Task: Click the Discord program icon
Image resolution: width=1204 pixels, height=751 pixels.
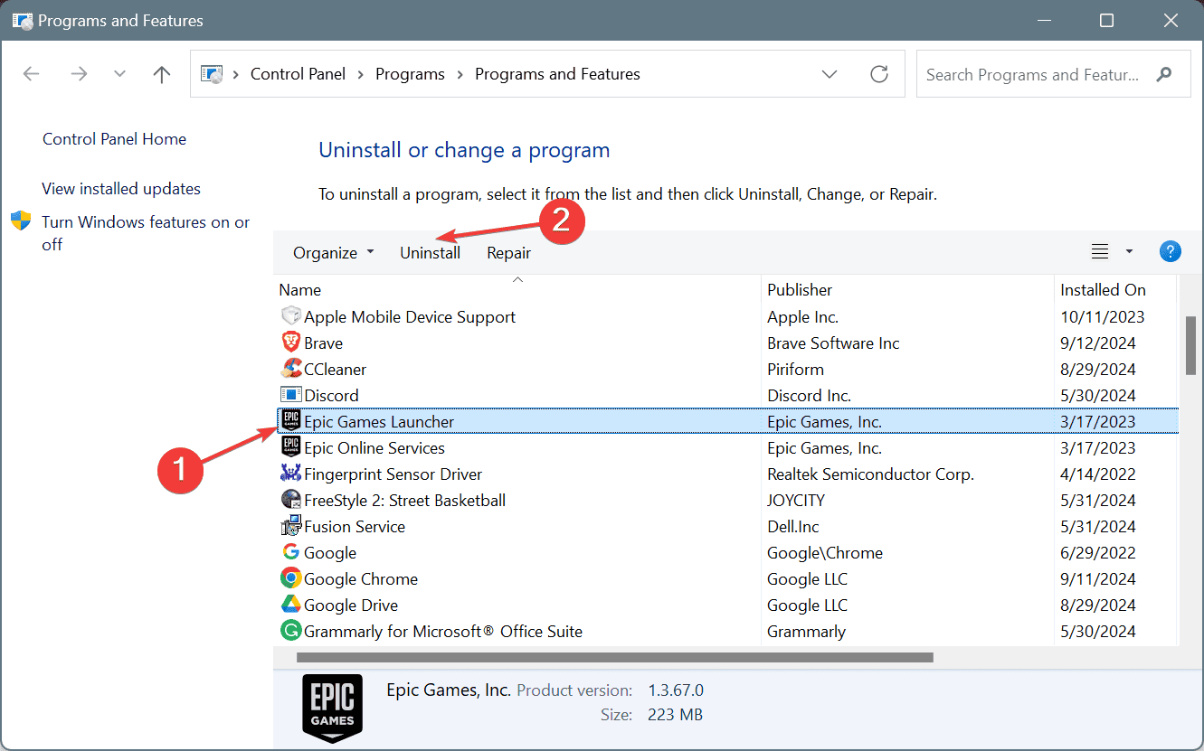Action: point(290,395)
